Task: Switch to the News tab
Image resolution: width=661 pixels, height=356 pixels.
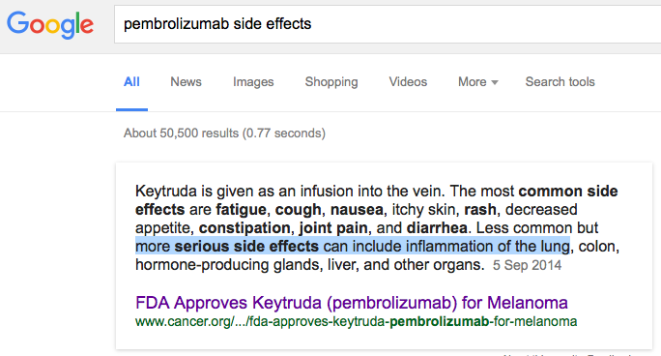Action: tap(186, 82)
